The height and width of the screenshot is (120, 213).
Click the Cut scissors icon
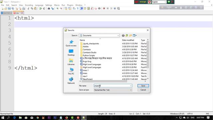28,8
